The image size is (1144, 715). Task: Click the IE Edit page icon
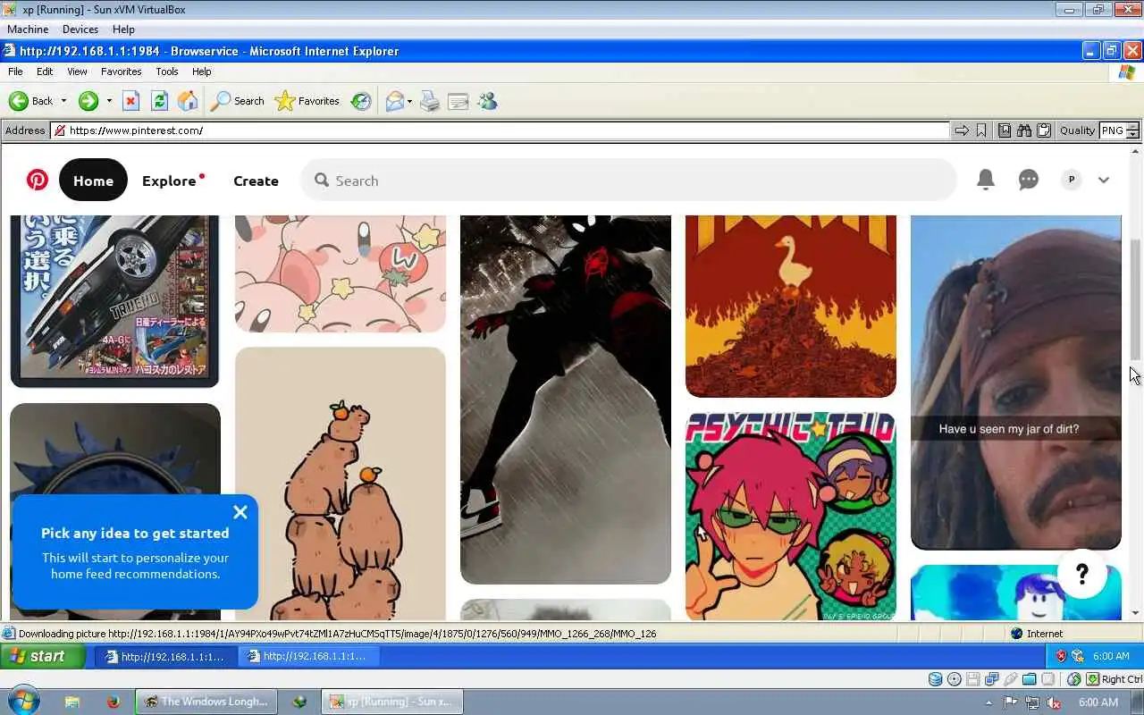pyautogui.click(x=458, y=101)
